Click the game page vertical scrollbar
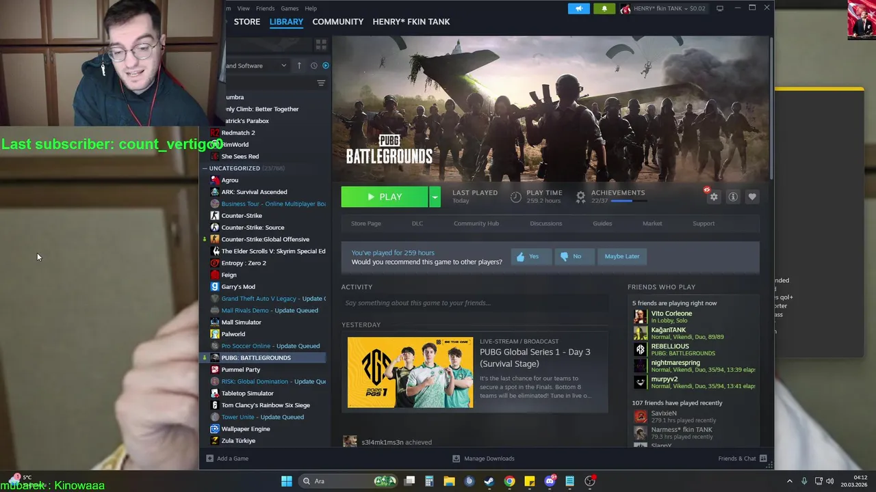 tap(771, 109)
